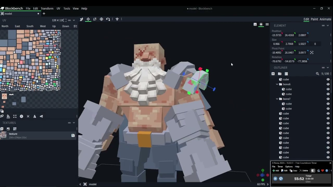Reset the countdown timer
This screenshot has height=187, width=333.
281,179
